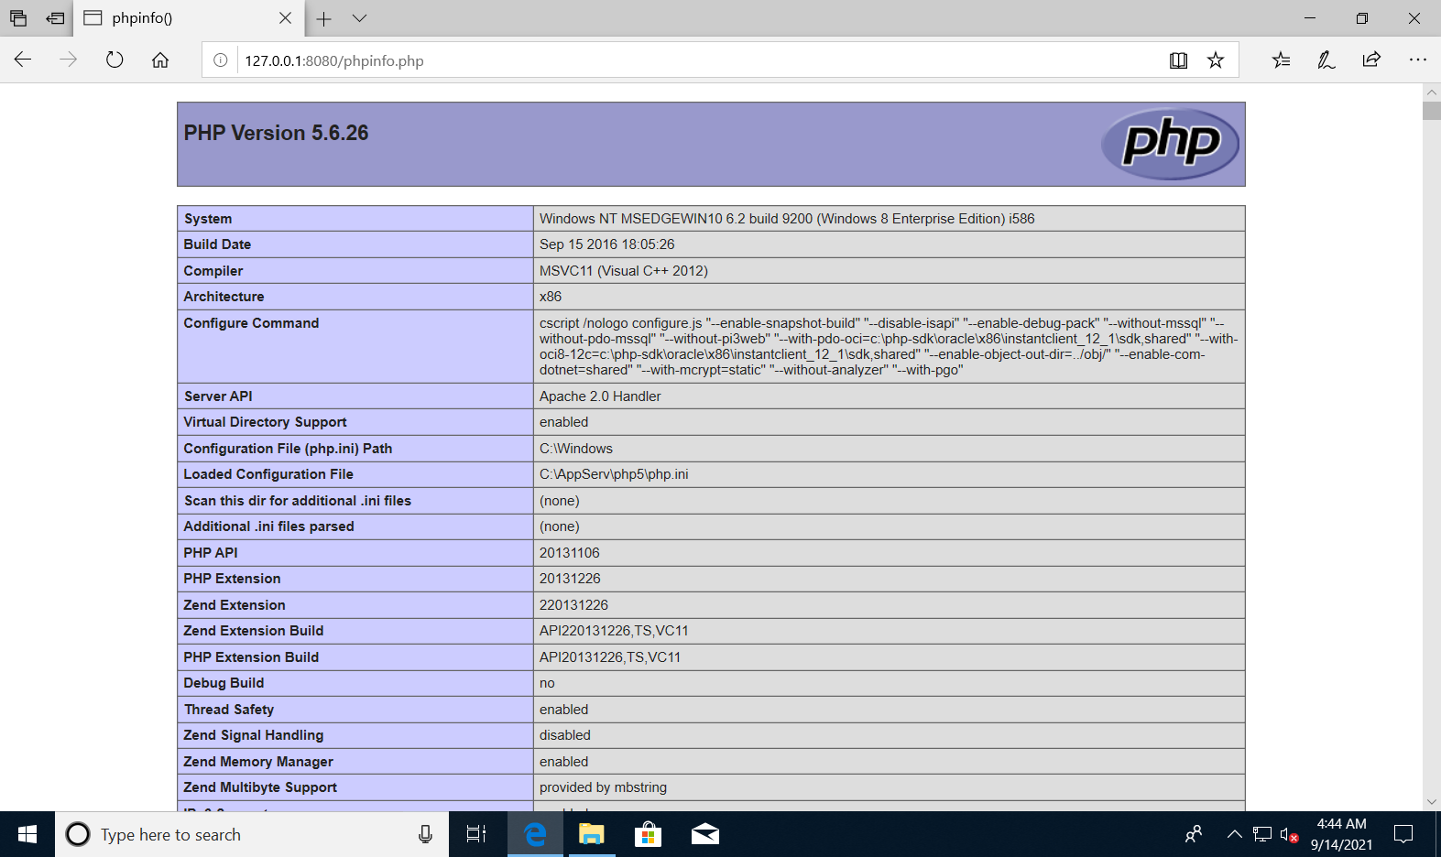The width and height of the screenshot is (1441, 857).
Task: Click the PHP Version 5.6.26 heading
Action: (x=276, y=133)
